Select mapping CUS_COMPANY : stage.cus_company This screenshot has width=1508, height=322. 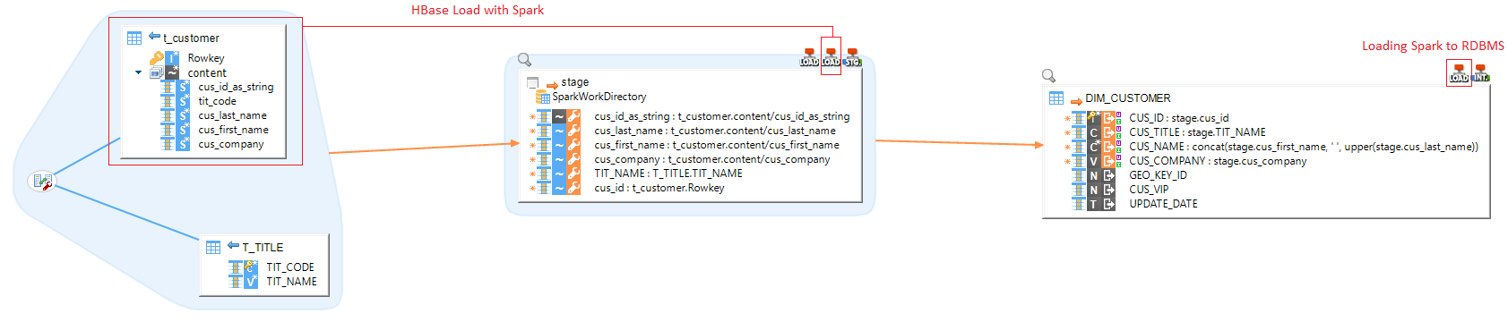(x=1218, y=161)
